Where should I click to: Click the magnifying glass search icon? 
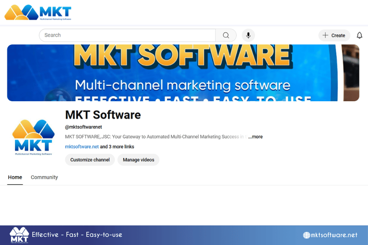coord(226,36)
